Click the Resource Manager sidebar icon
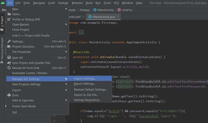Screen dimensions: 208x123 pos(2,62)
